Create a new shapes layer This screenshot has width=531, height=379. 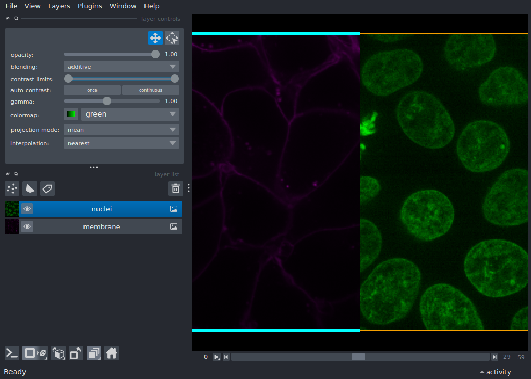point(30,188)
